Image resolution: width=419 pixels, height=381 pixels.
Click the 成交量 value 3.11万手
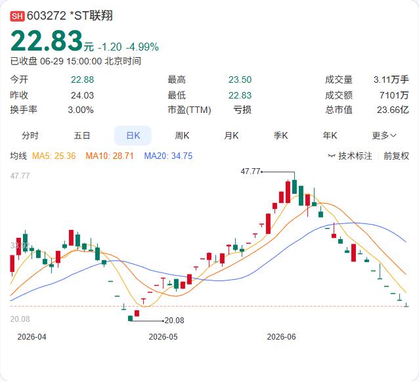pyautogui.click(x=391, y=79)
